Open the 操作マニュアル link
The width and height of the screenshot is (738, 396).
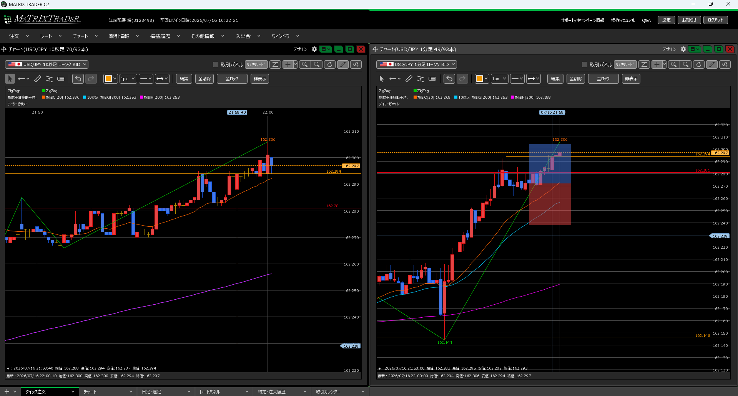pos(623,20)
